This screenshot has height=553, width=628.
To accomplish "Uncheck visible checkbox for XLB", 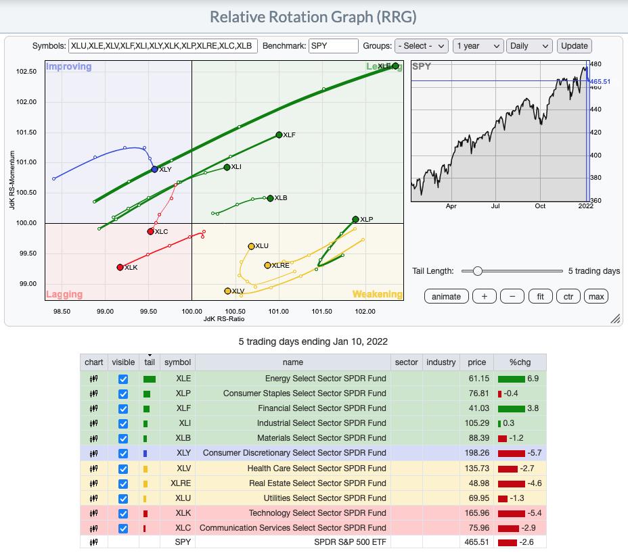I will [123, 439].
